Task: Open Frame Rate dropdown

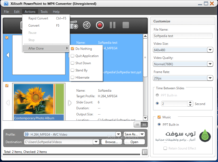Action: pos(210,78)
